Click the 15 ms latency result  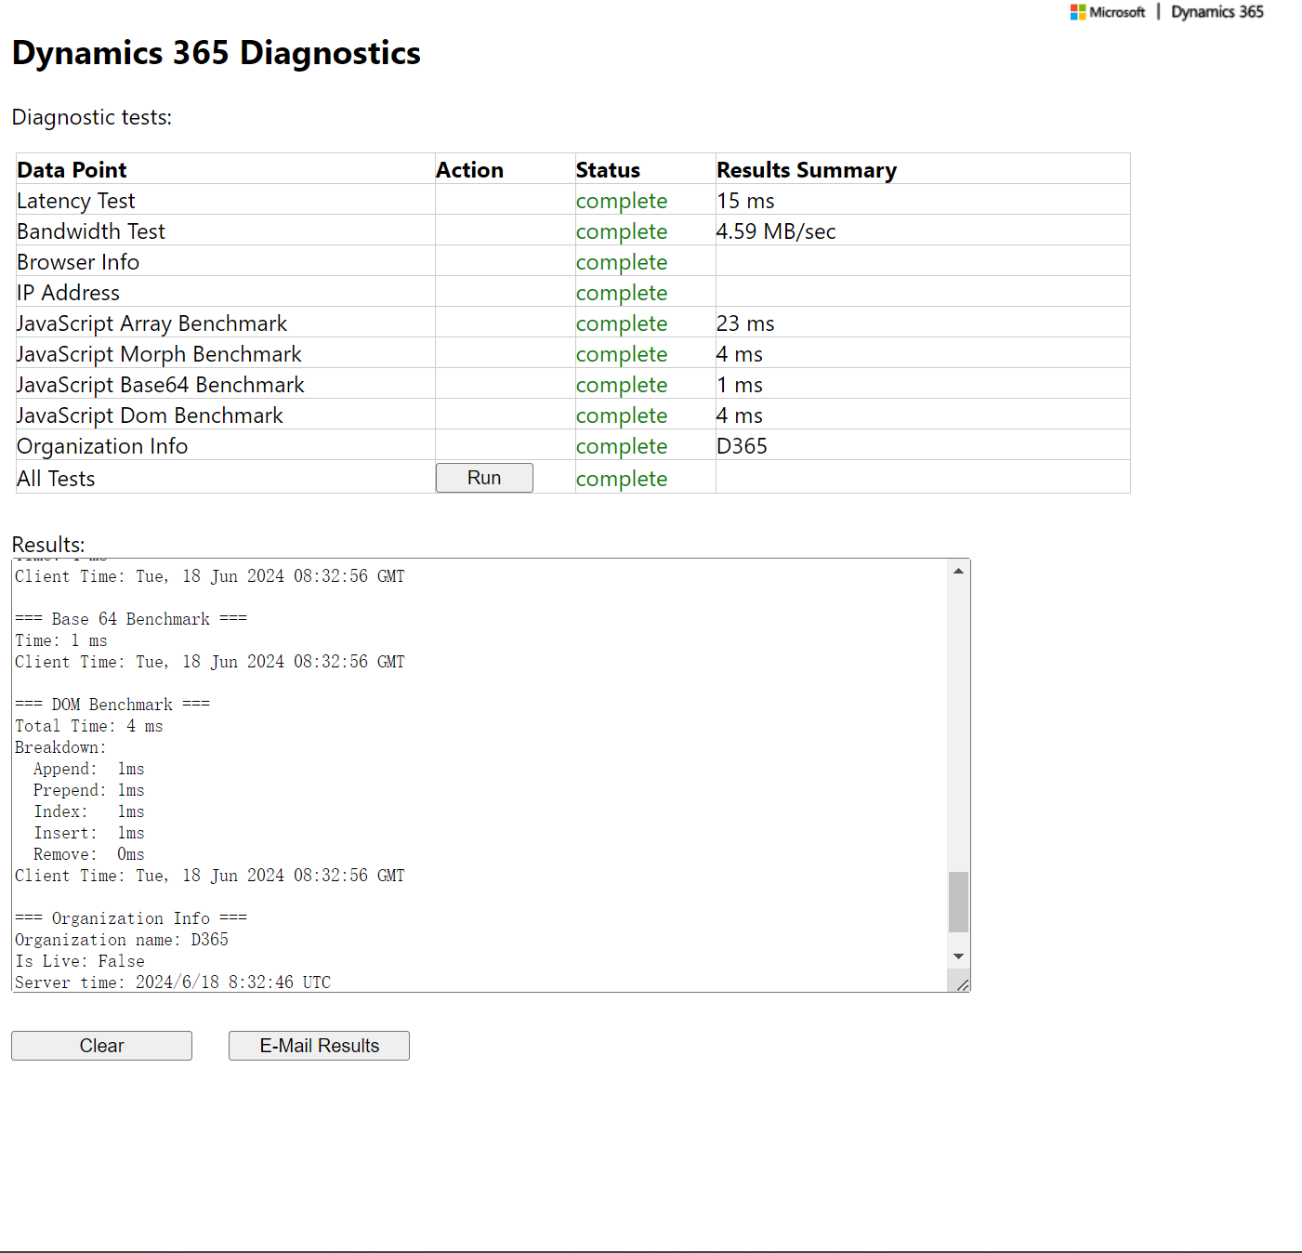(x=745, y=201)
